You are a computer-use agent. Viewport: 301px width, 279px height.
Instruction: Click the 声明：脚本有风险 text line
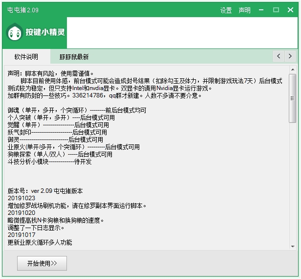click(54, 73)
